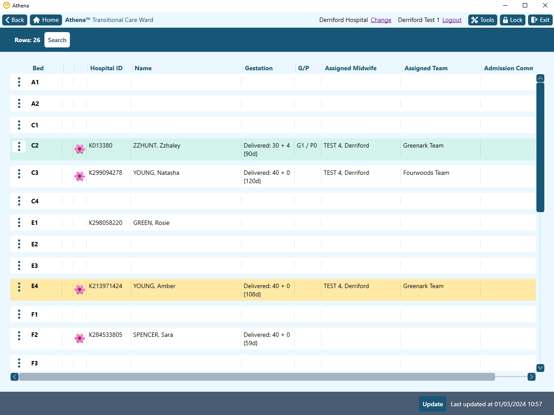The width and height of the screenshot is (554, 415).
Task: Click hospital ID K298058220
Action: [x=106, y=223]
